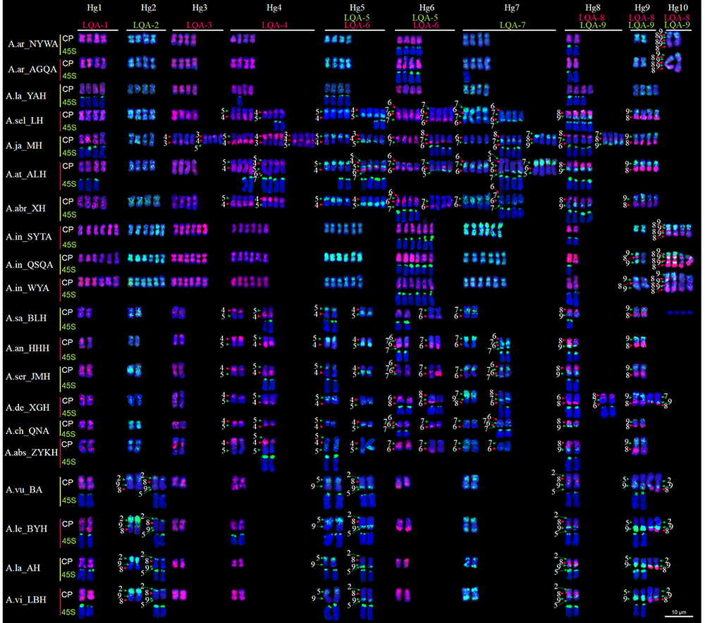Click the A.vu_BA row label
The width and height of the screenshot is (705, 623).
coord(24,490)
